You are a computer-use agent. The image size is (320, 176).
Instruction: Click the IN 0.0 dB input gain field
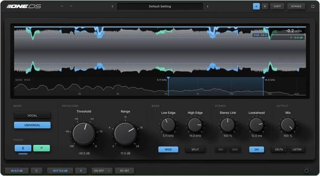pyautogui.click(x=17, y=171)
